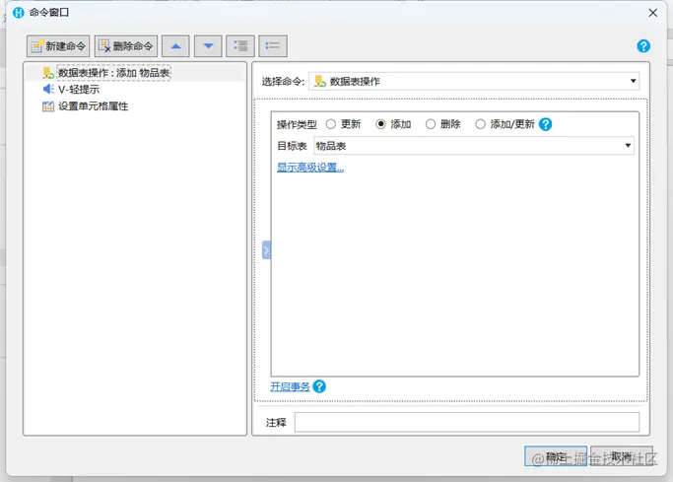The height and width of the screenshot is (482, 673).
Task: Click the 设置单元格属性 row icon
Action: (48, 106)
